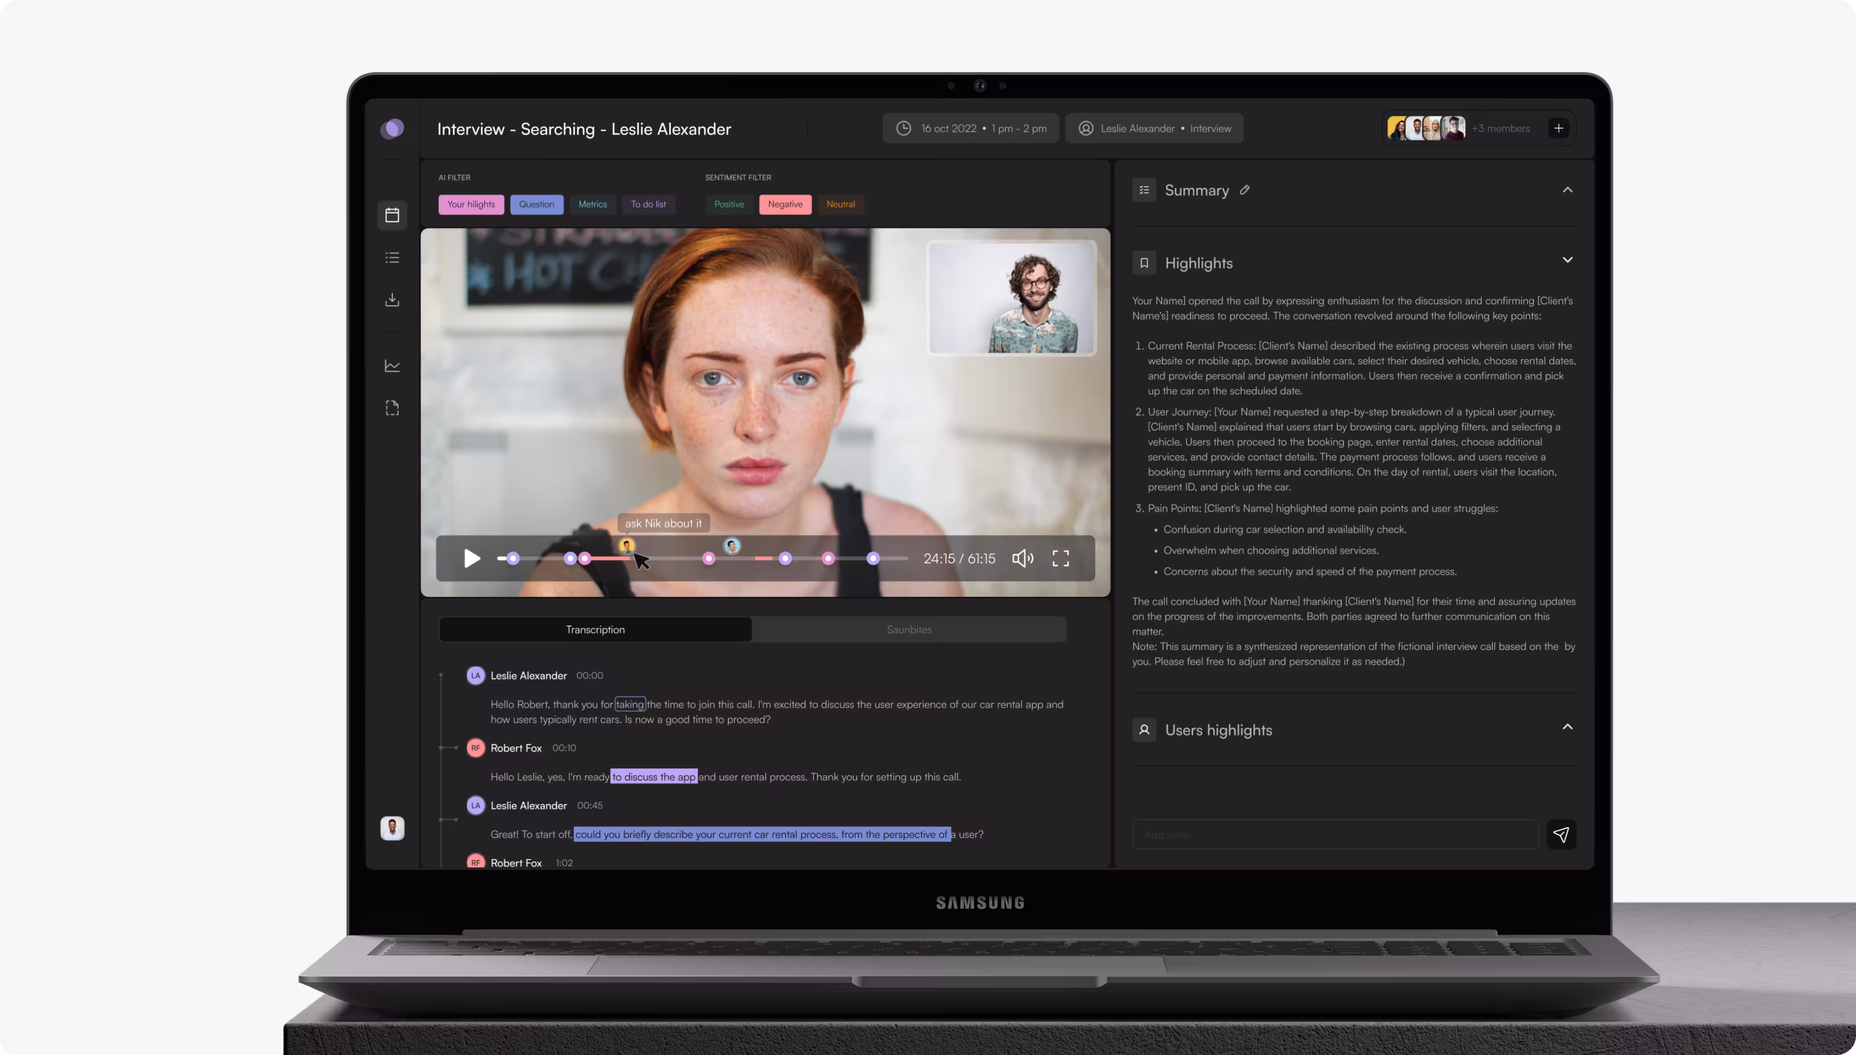The height and width of the screenshot is (1055, 1856).
Task: Click the clock icon beside the date
Action: [903, 128]
